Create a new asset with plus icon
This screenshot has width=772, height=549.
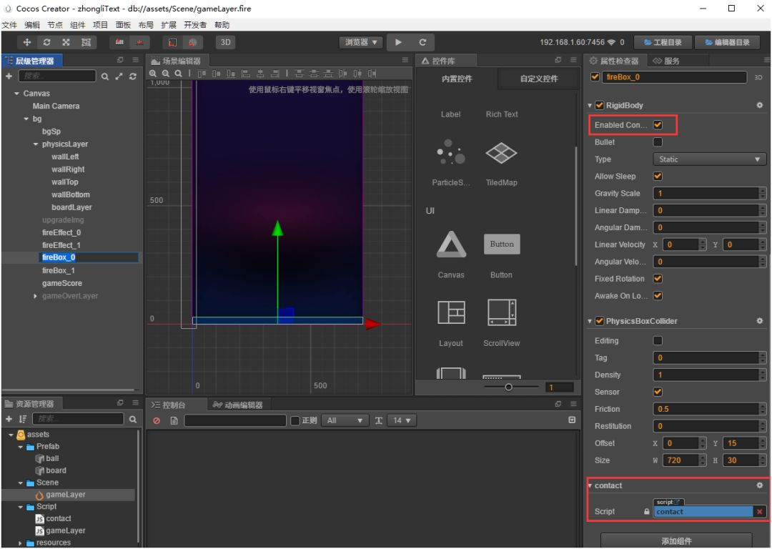(x=9, y=419)
